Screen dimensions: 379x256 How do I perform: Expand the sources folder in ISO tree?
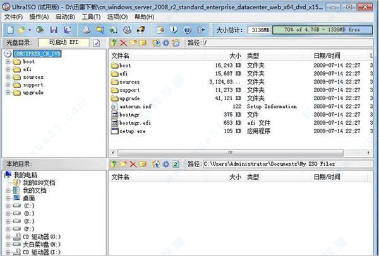point(7,77)
